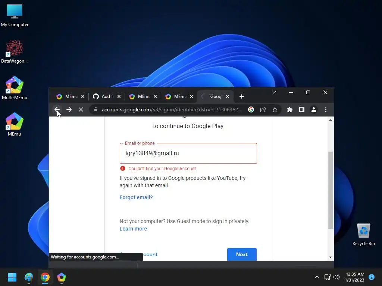
Task: Close the second MEmu tab
Action: pos(155,96)
